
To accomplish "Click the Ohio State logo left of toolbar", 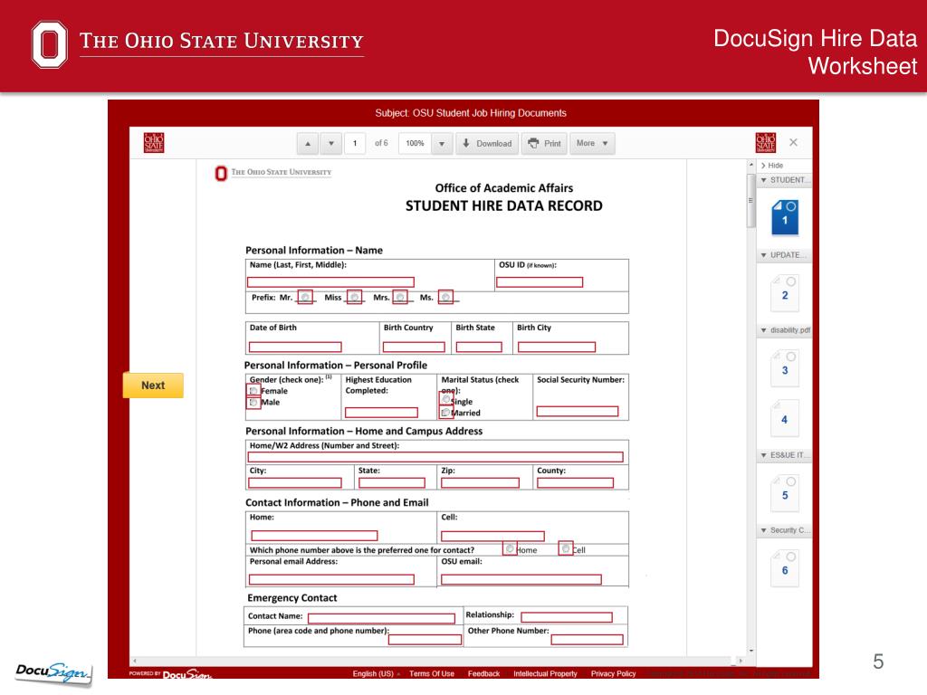I will point(154,143).
